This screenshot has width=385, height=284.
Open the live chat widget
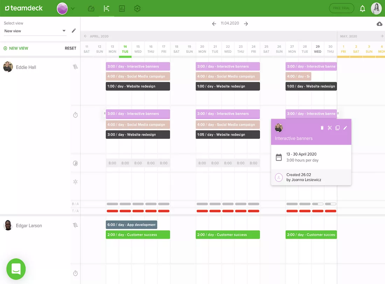[x=16, y=269]
